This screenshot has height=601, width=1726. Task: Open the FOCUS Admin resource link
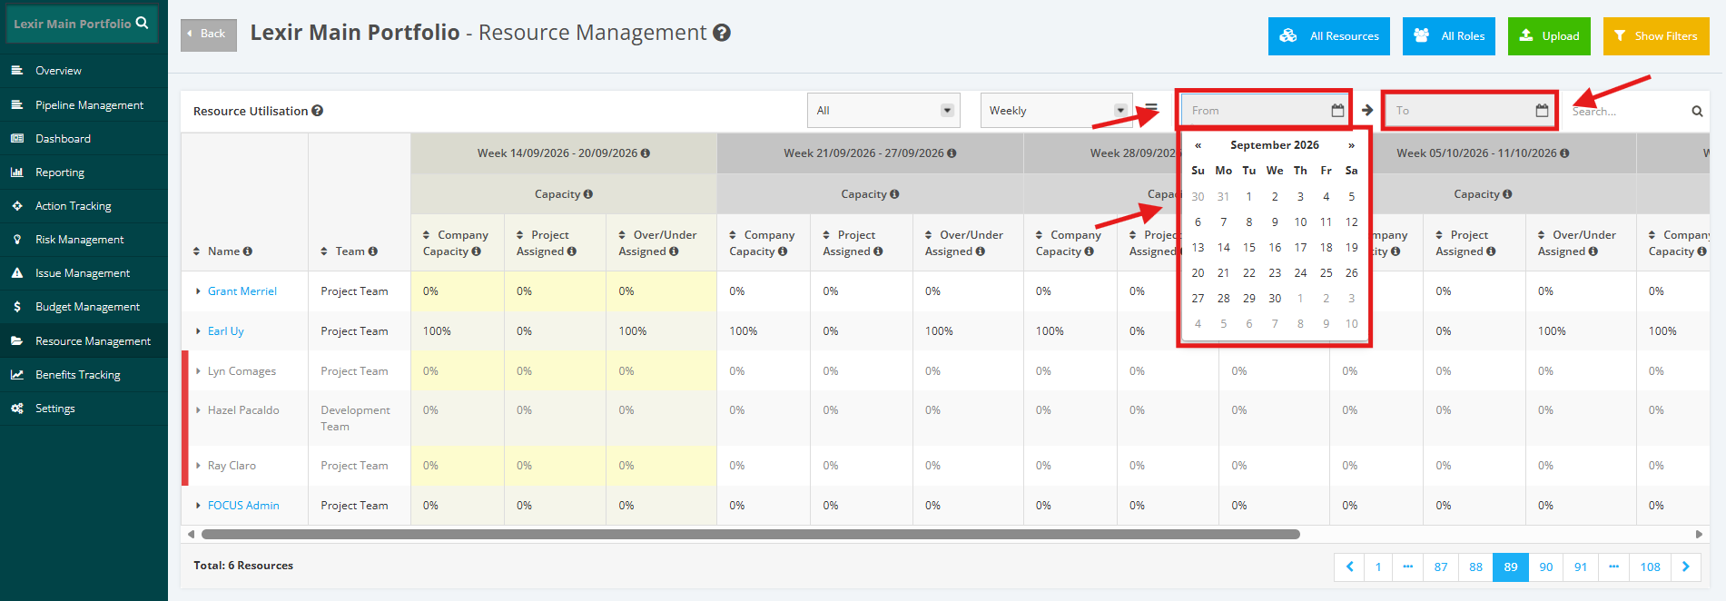point(243,506)
